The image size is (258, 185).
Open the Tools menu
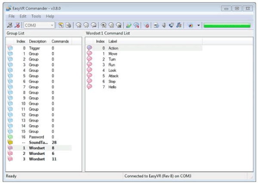[36, 16]
